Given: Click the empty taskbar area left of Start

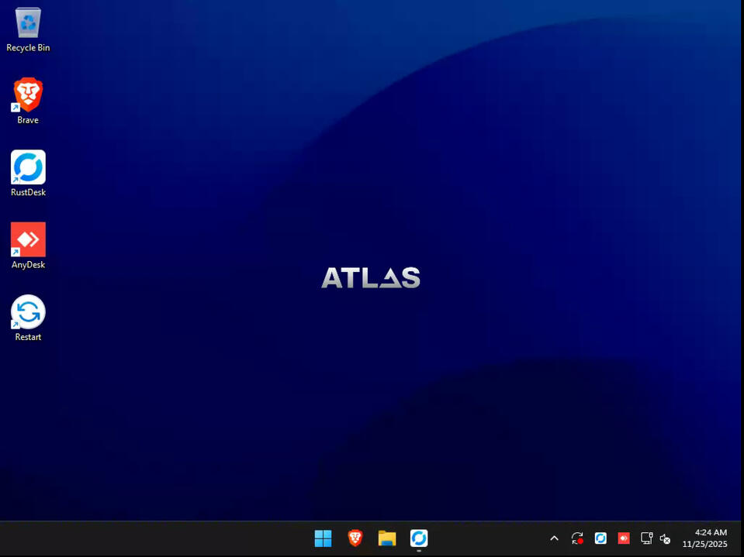Looking at the screenshot, I should [x=155, y=538].
